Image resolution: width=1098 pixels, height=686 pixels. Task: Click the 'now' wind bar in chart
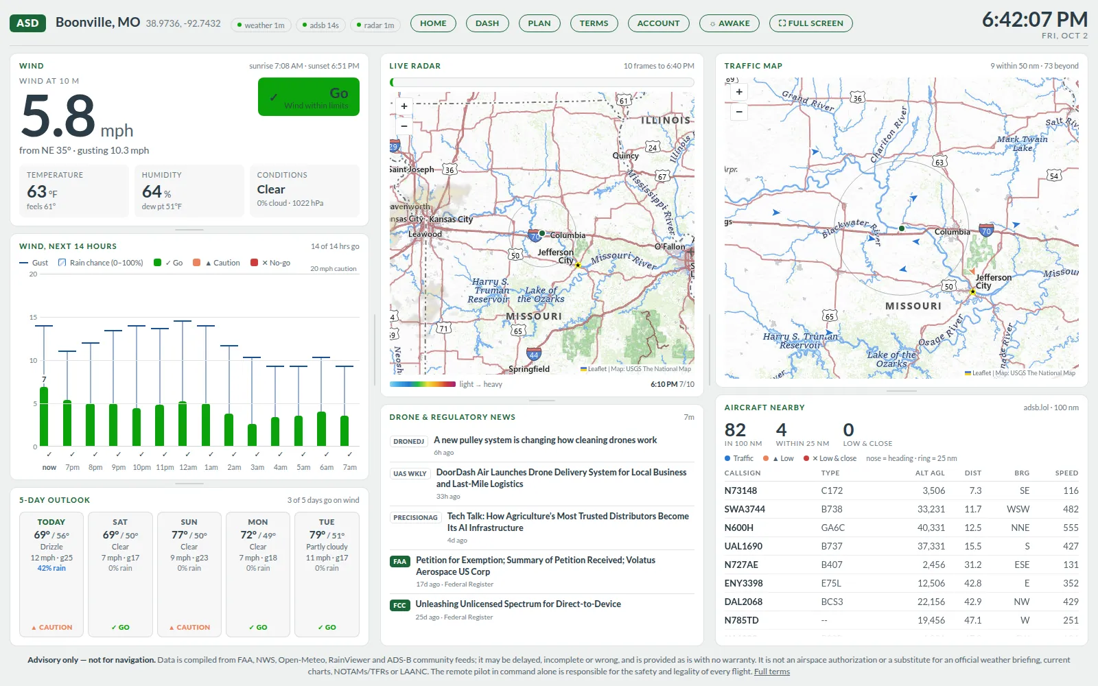tap(44, 416)
